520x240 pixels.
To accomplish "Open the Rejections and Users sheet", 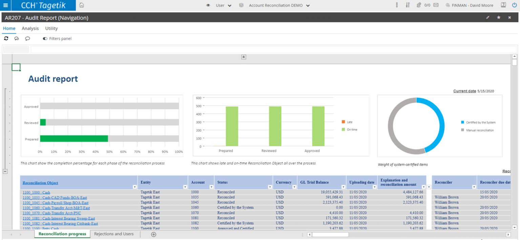I will pos(114,234).
